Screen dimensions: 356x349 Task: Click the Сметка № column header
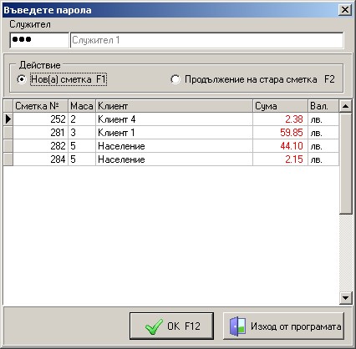(x=41, y=106)
